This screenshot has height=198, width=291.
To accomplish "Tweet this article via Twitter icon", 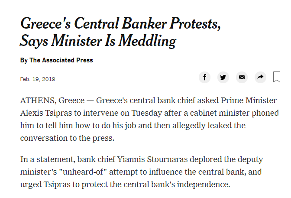I will [223, 77].
